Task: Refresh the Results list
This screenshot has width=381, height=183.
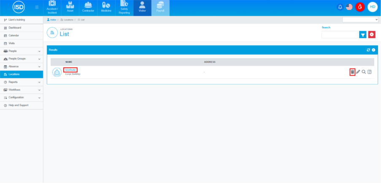Action: (368, 50)
